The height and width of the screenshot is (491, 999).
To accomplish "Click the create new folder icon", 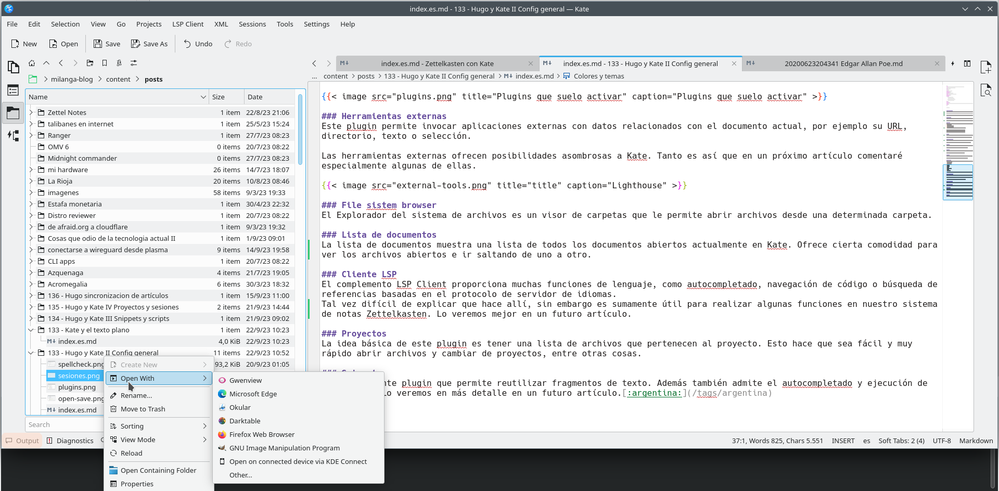I will (90, 63).
